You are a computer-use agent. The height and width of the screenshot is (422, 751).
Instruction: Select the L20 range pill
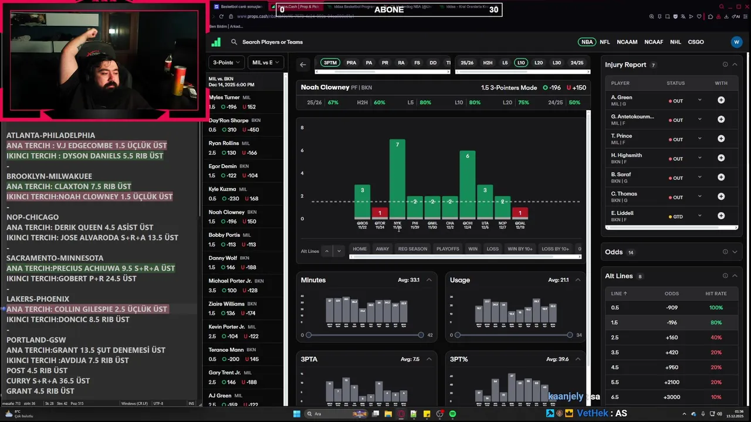click(x=539, y=63)
